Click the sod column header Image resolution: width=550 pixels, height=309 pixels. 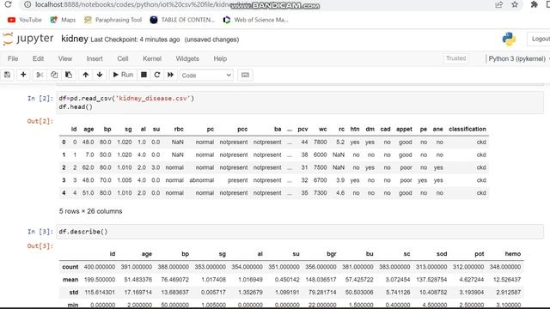(442, 254)
